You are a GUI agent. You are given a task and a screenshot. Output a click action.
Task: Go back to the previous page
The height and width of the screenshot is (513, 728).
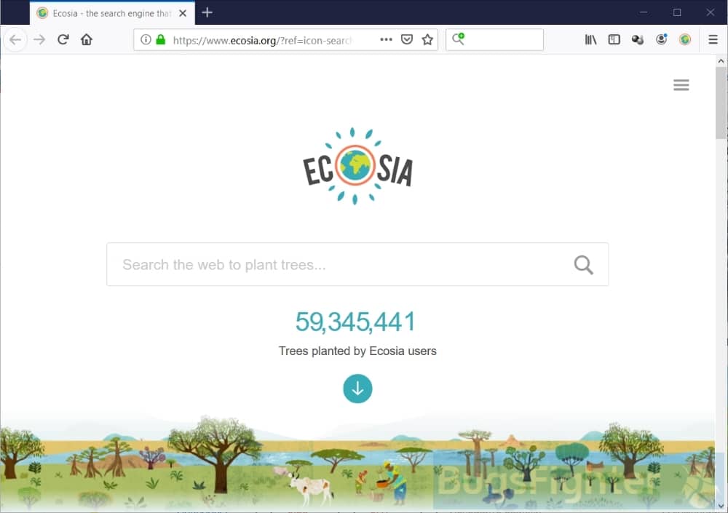pos(15,40)
